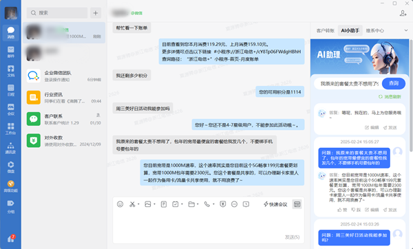The height and width of the screenshot is (249, 413).
Task: Expand the folder icon dropdown arrow
Action: tap(198, 204)
